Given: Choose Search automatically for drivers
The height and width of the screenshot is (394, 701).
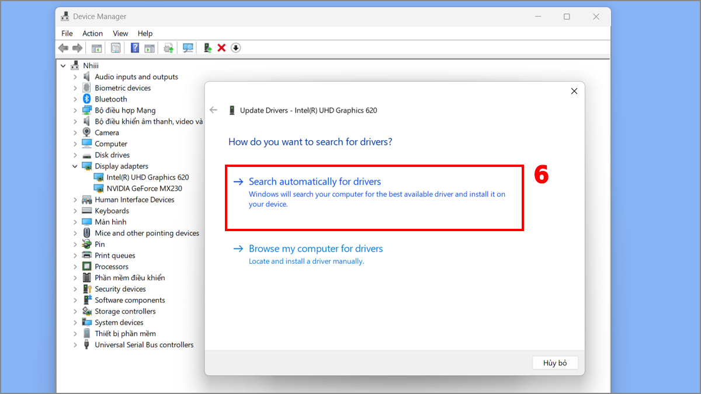Looking at the screenshot, I should 315,182.
